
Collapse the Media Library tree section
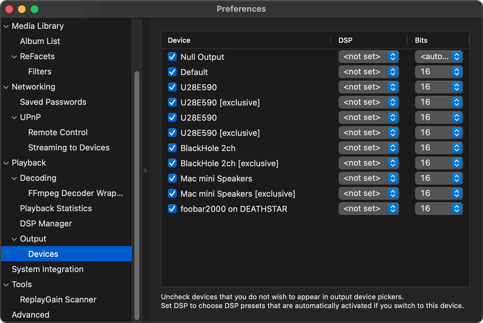click(6, 26)
